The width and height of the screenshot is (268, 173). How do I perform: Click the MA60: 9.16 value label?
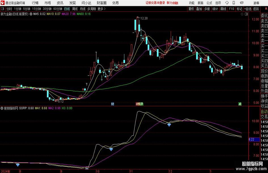pos(84,14)
